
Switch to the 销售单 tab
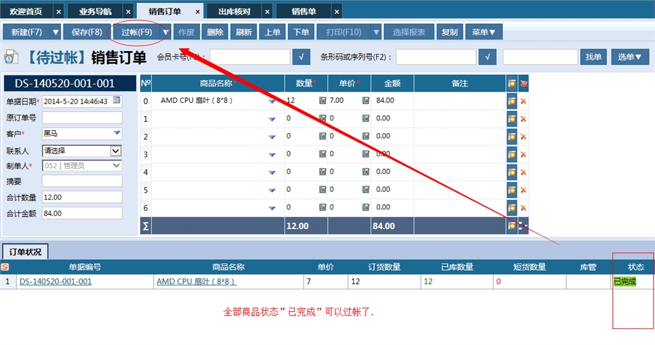tap(304, 12)
